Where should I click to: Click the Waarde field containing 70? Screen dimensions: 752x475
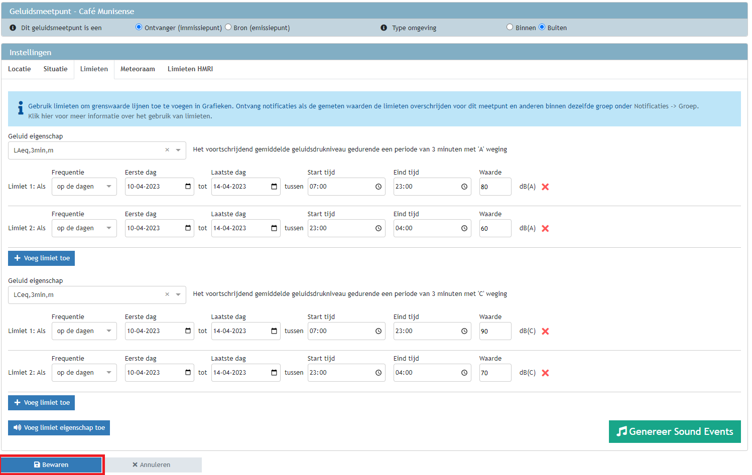[494, 373]
